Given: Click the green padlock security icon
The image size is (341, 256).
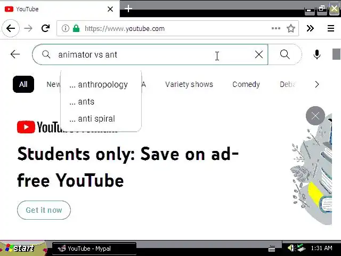Looking at the screenshot, I should click(76, 28).
